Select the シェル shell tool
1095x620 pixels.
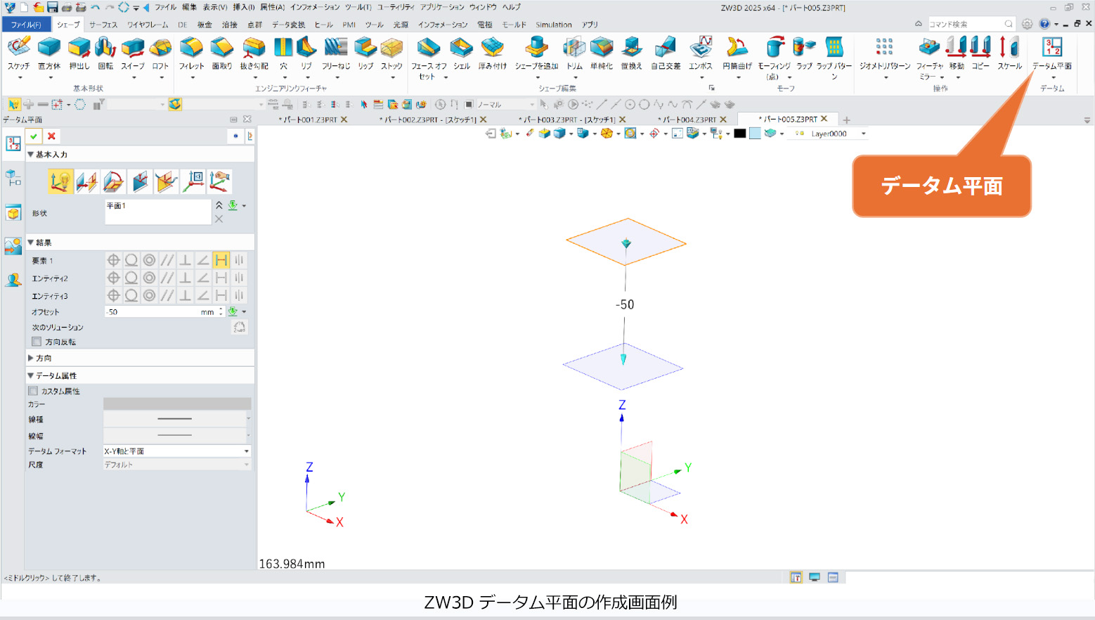(x=462, y=53)
